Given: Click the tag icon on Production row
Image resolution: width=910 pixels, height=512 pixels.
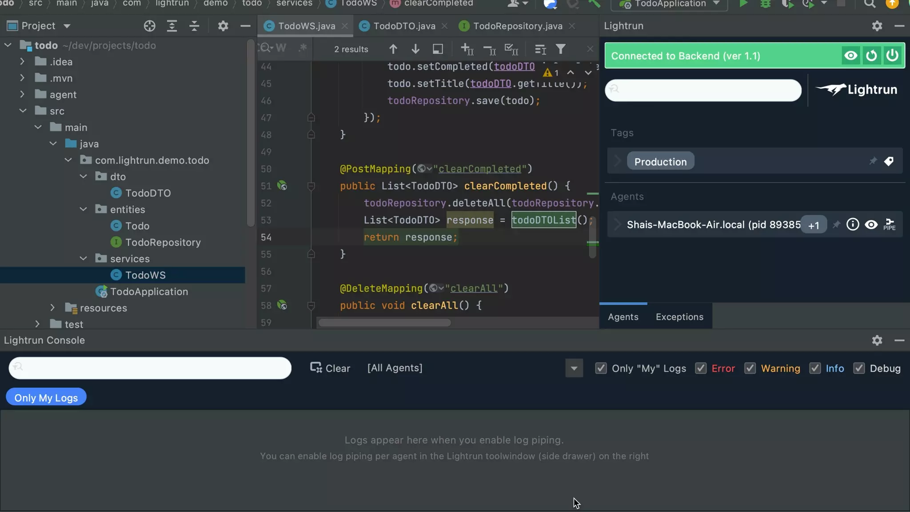Looking at the screenshot, I should click(x=889, y=161).
